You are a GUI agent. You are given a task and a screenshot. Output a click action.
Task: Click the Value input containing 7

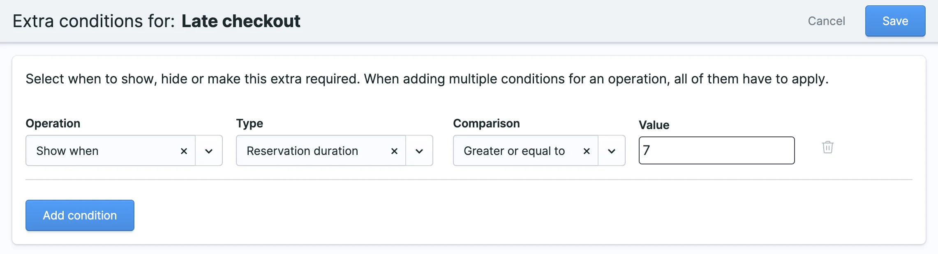pyautogui.click(x=716, y=150)
